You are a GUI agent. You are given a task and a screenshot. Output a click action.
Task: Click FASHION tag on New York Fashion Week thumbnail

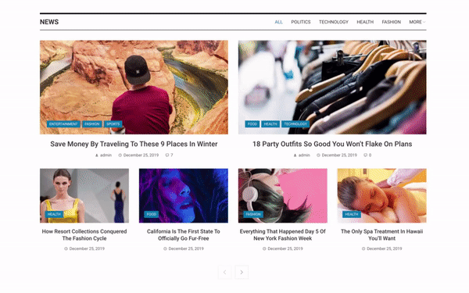pos(253,214)
